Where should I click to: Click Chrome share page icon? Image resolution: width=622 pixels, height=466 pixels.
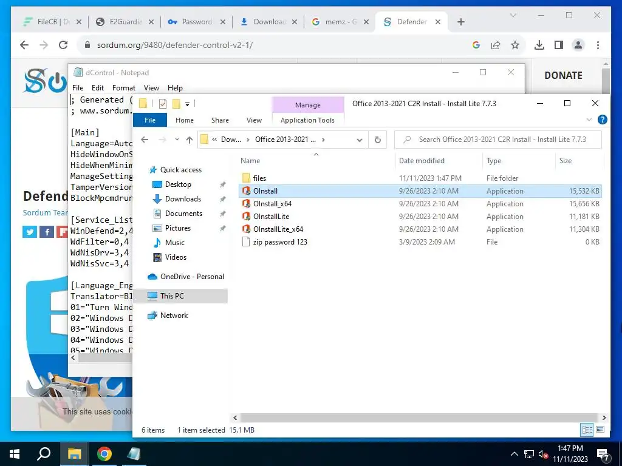pos(496,45)
